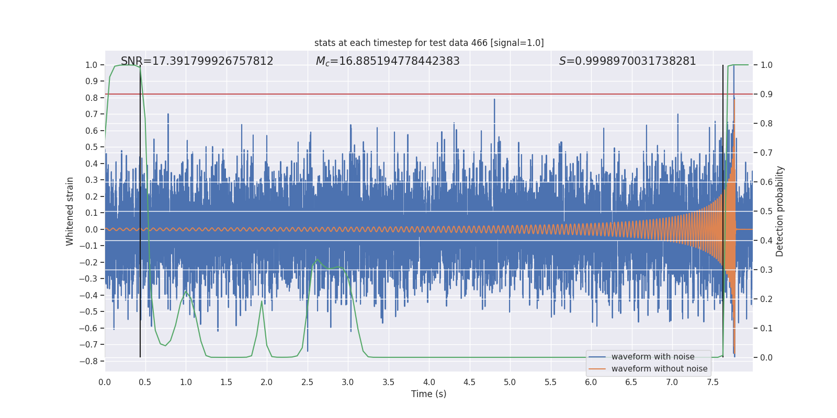Click Time axis tick "1.5"

(226, 382)
